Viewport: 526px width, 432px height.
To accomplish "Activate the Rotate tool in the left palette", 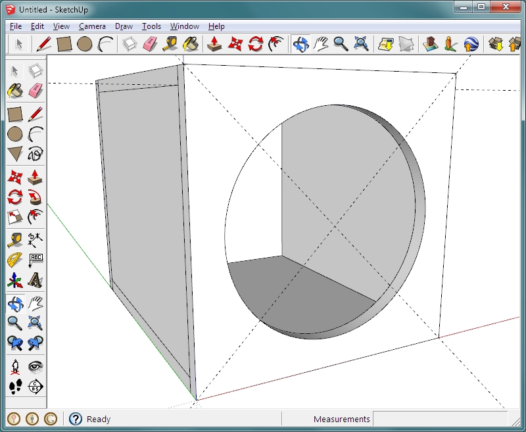I will (14, 197).
